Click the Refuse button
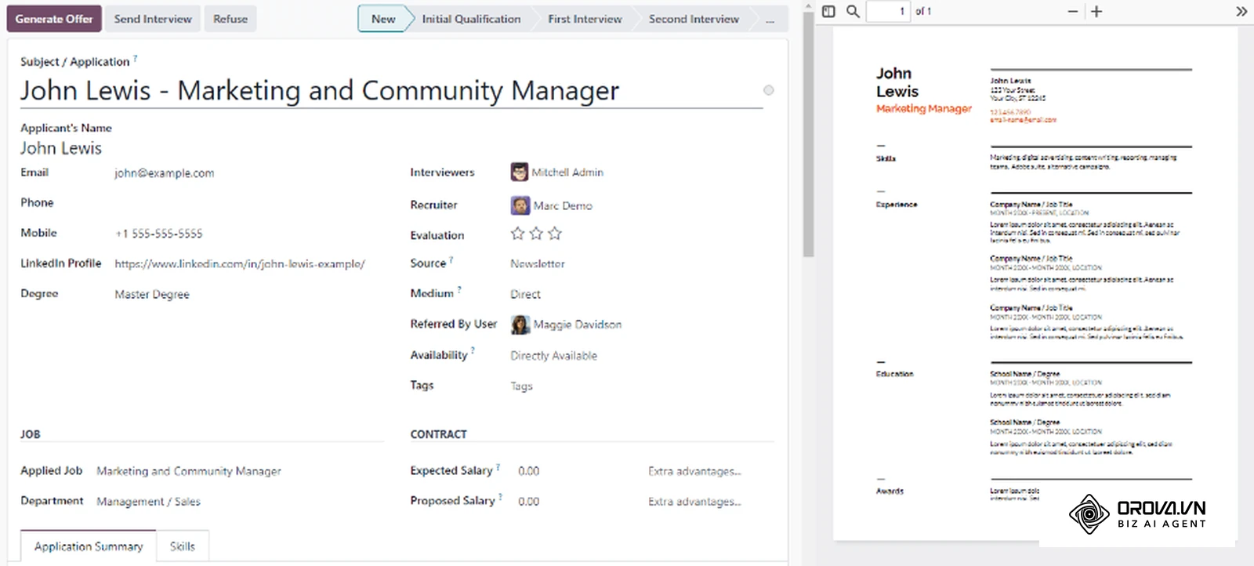Viewport: 1254px width, 566px height. click(230, 19)
